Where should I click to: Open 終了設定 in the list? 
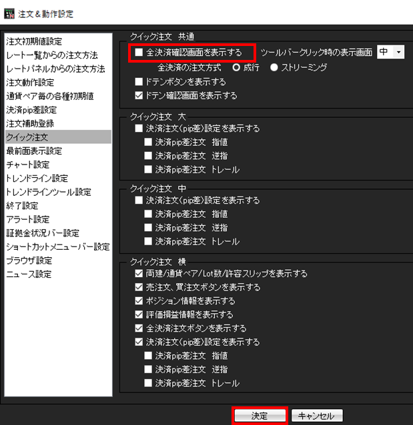click(x=58, y=205)
